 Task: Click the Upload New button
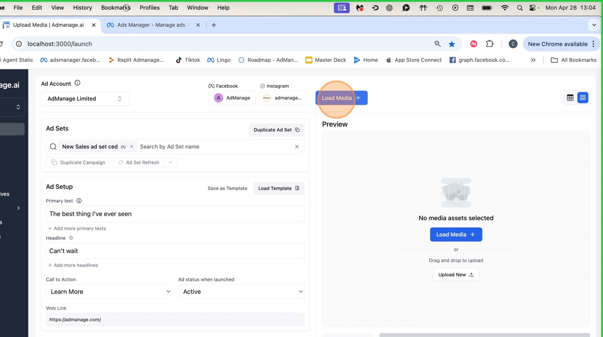point(455,275)
